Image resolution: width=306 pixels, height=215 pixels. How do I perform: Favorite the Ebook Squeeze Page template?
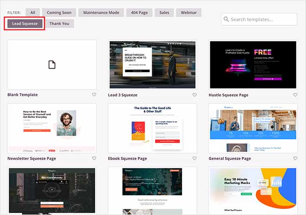(x=195, y=158)
